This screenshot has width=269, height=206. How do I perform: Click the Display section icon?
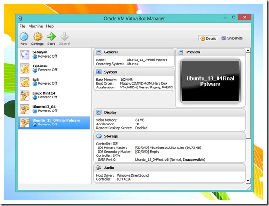click(99, 113)
